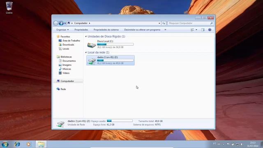263x148 pixels.
Task: Click the Espaço usado bar in details pane
Action: click(120, 121)
